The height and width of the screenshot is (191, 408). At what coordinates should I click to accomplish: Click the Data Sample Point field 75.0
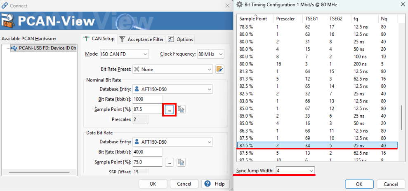(x=148, y=163)
